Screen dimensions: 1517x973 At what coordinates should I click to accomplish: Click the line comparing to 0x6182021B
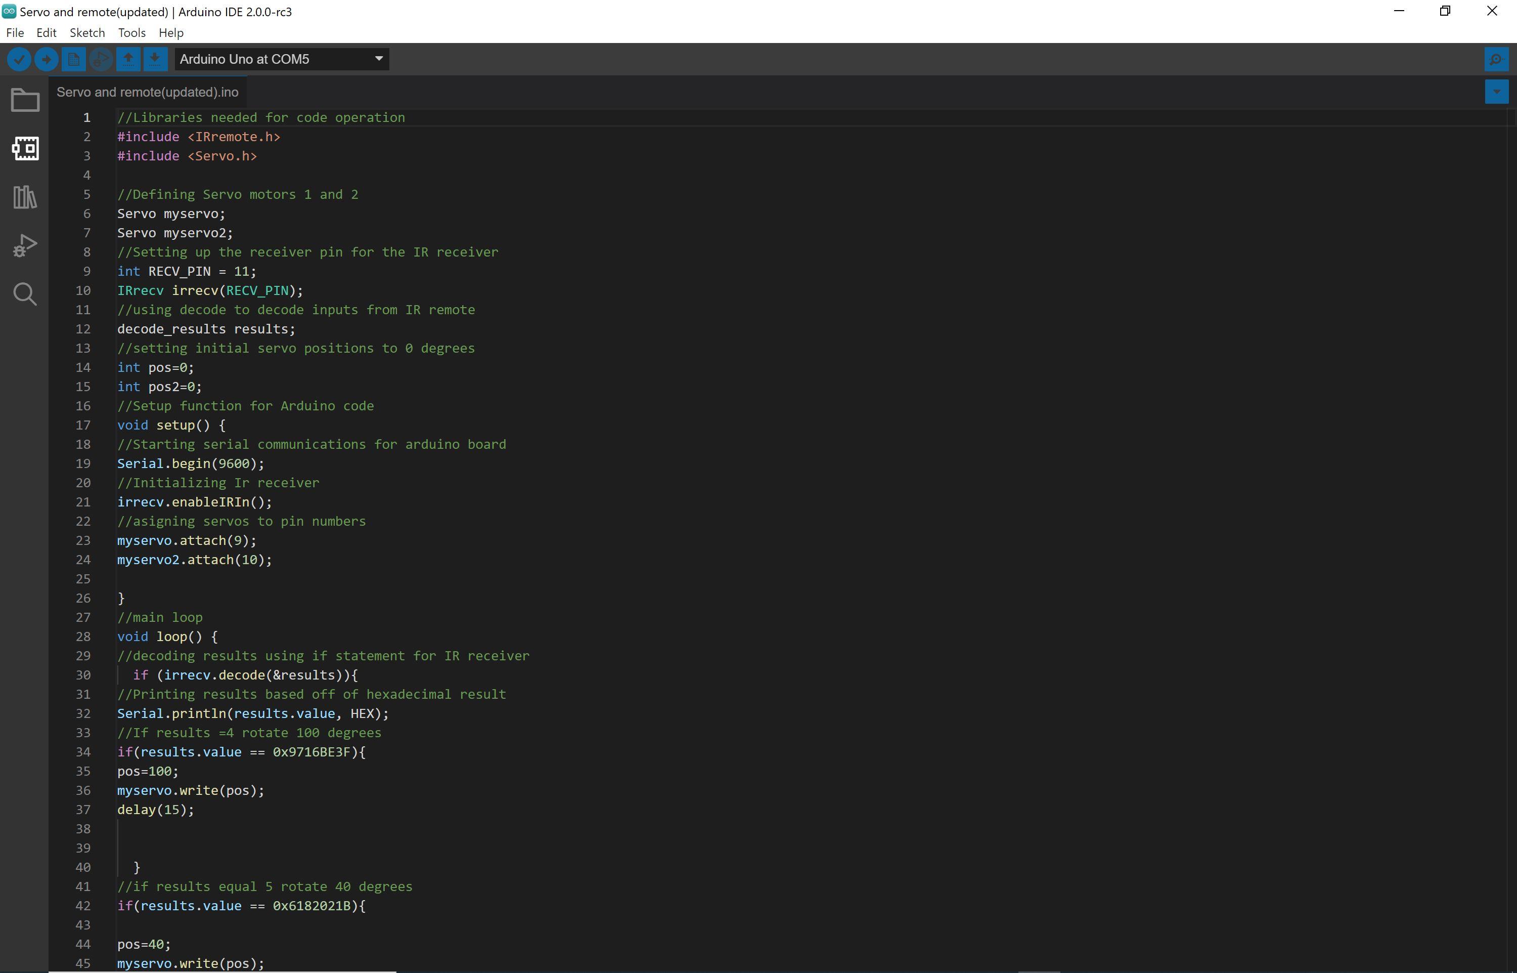[242, 906]
